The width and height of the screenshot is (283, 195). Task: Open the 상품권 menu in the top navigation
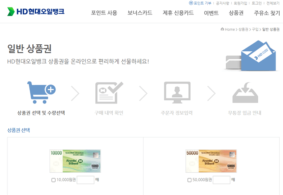point(236,13)
